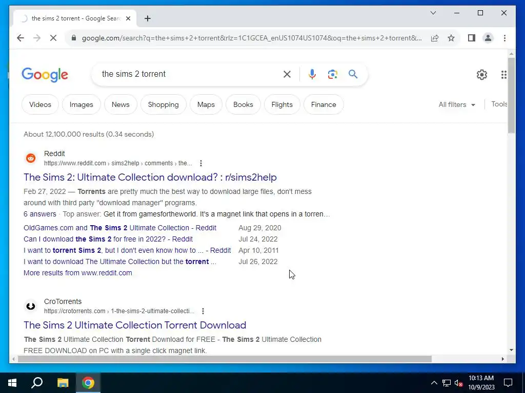Viewport: 525px width, 393px height.
Task: Click the Reddit site name text
Action: pyautogui.click(x=54, y=154)
